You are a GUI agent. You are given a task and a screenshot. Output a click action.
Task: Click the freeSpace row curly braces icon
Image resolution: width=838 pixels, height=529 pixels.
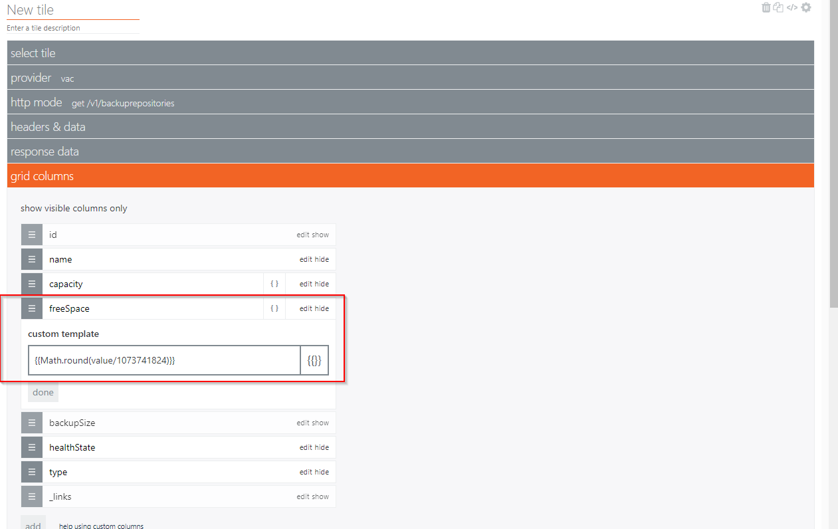274,308
